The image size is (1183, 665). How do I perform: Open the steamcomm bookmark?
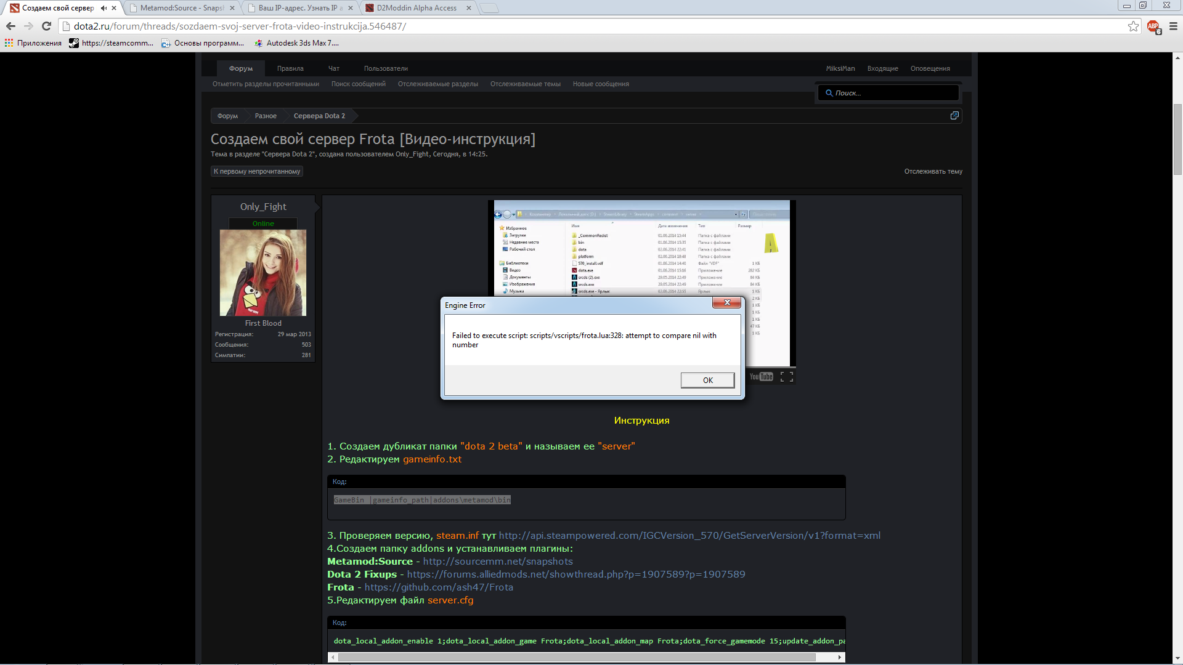pyautogui.click(x=112, y=43)
